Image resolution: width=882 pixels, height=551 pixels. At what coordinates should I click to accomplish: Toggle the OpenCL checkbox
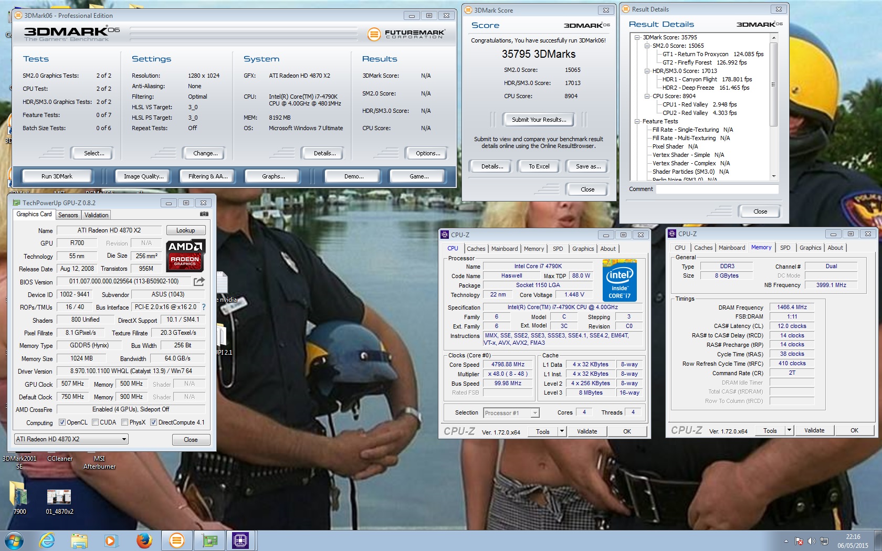pyautogui.click(x=62, y=422)
